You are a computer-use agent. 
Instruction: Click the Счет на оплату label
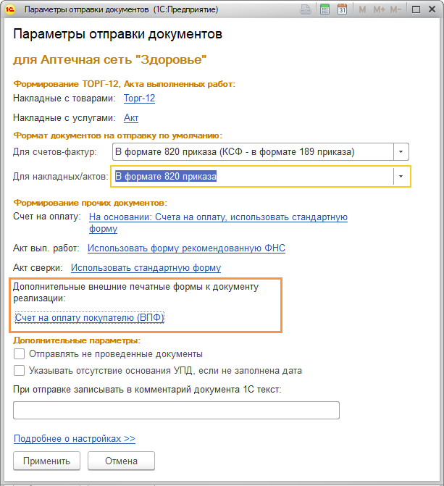coord(47,217)
